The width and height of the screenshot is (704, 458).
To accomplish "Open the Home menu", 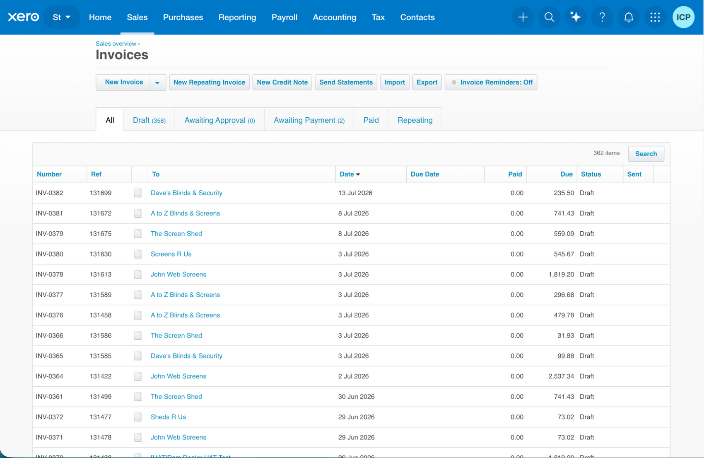I will pos(100,17).
